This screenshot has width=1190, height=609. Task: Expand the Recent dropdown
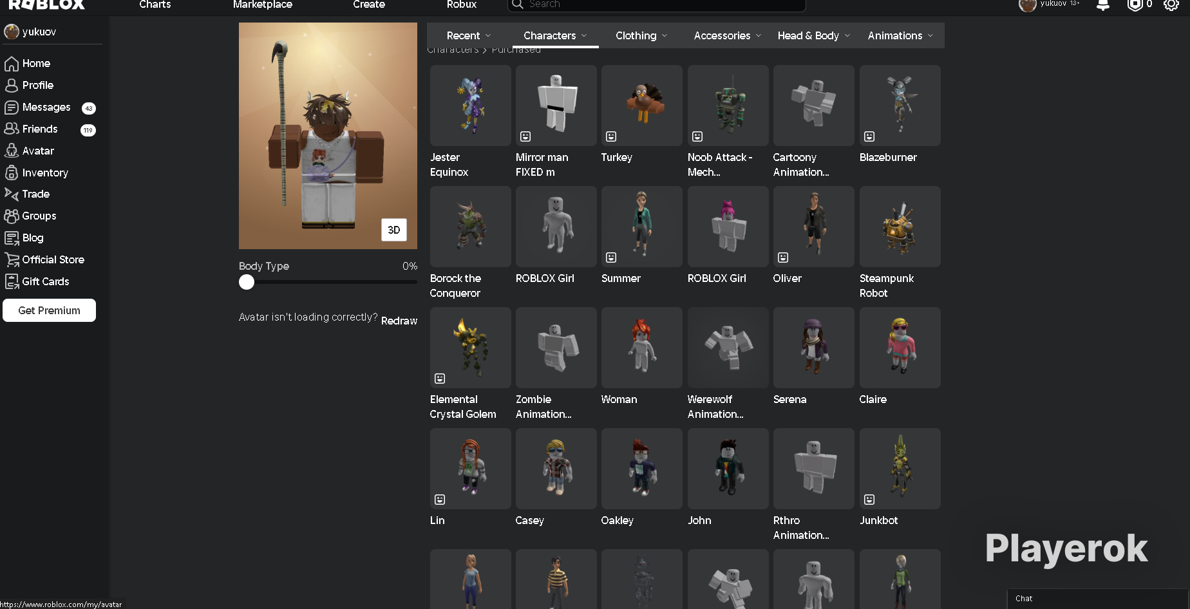(x=469, y=35)
